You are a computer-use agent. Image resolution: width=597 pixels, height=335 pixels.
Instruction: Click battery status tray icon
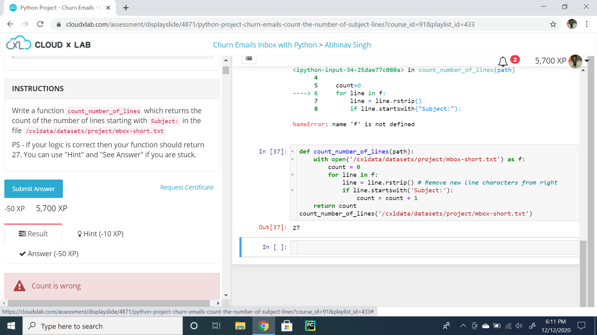[x=497, y=326]
